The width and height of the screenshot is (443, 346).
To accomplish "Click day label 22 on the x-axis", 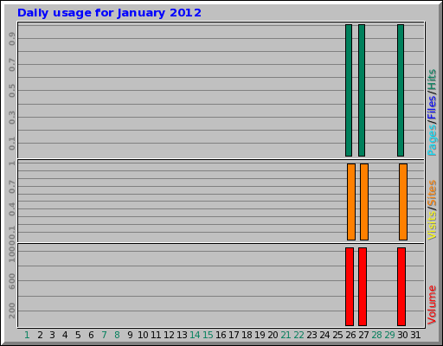I will click(299, 335).
